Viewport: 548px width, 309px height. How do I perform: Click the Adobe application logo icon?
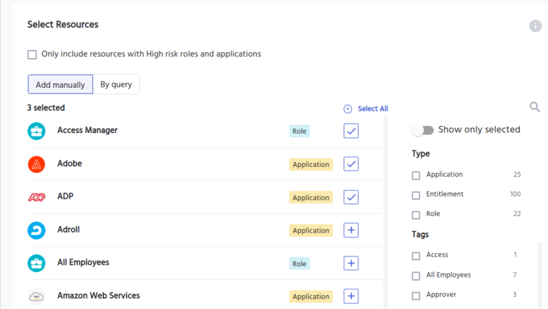tap(37, 164)
